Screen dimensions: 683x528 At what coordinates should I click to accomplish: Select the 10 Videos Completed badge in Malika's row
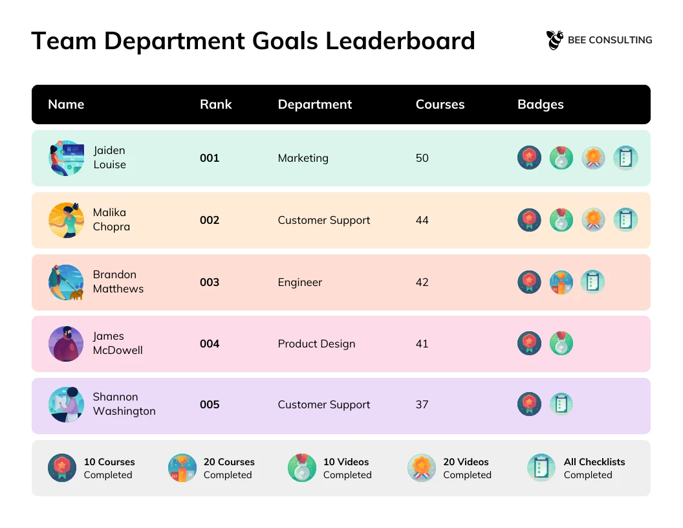(561, 220)
